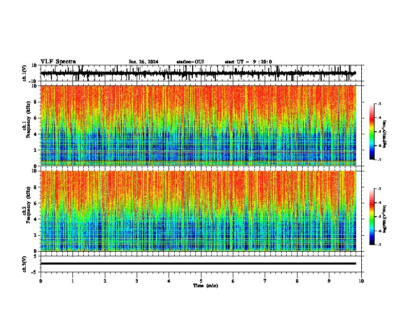Click time axis tick label "6"
This screenshot has height=315, width=407.
(233, 281)
